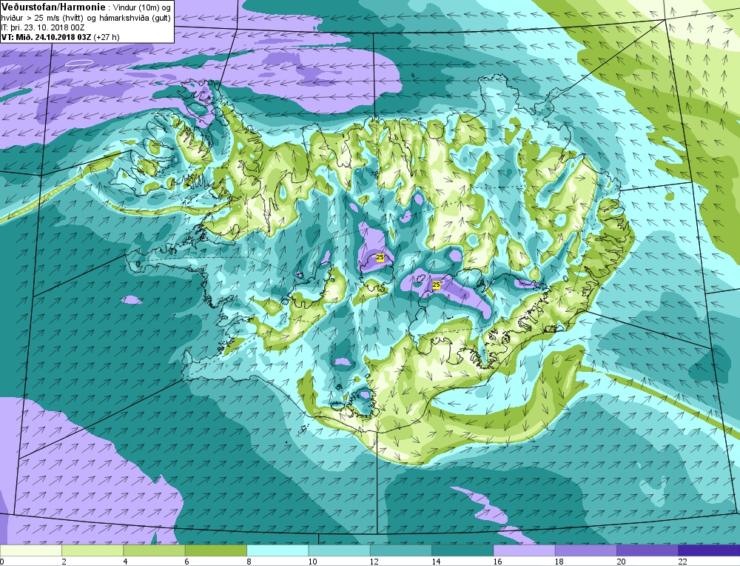Click the legend scale value "10"

(x=312, y=562)
